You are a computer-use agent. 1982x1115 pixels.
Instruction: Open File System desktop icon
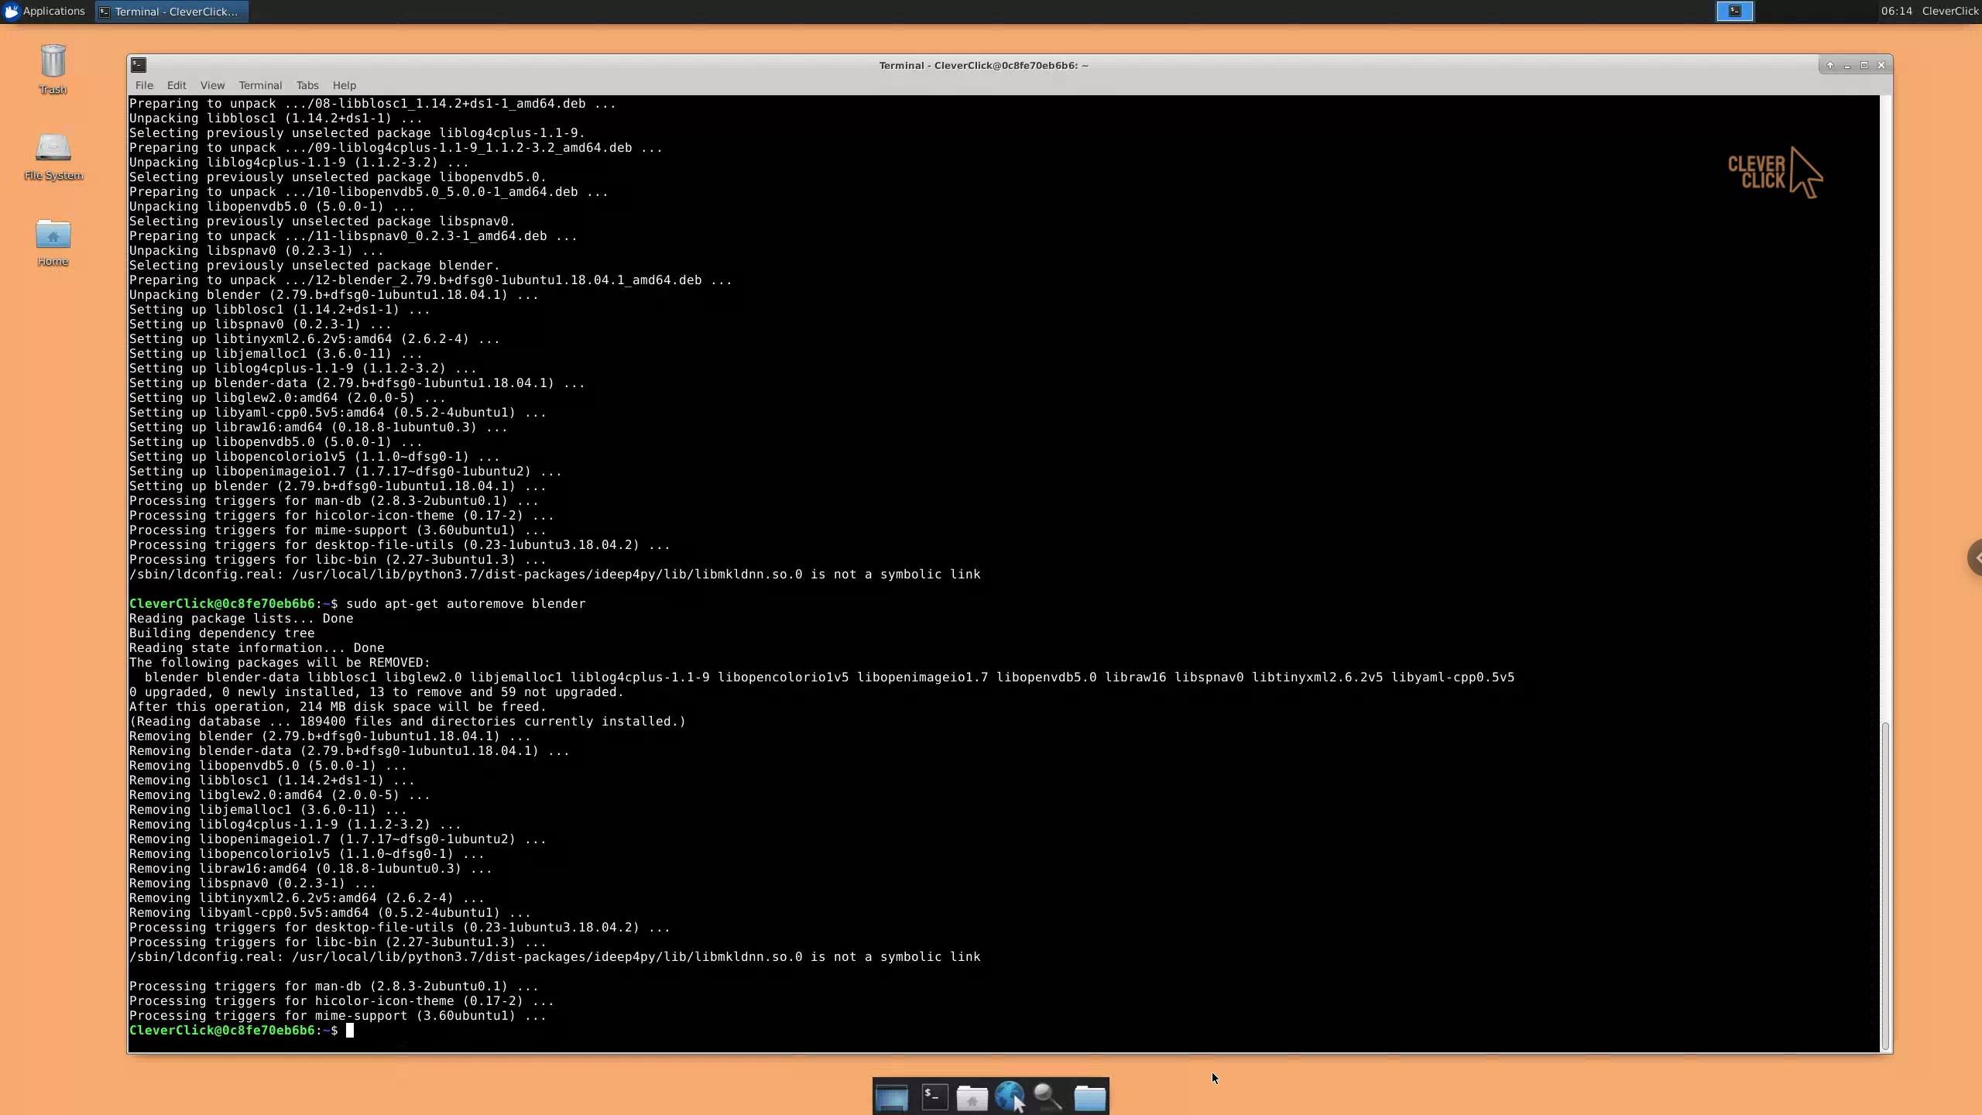(x=53, y=156)
